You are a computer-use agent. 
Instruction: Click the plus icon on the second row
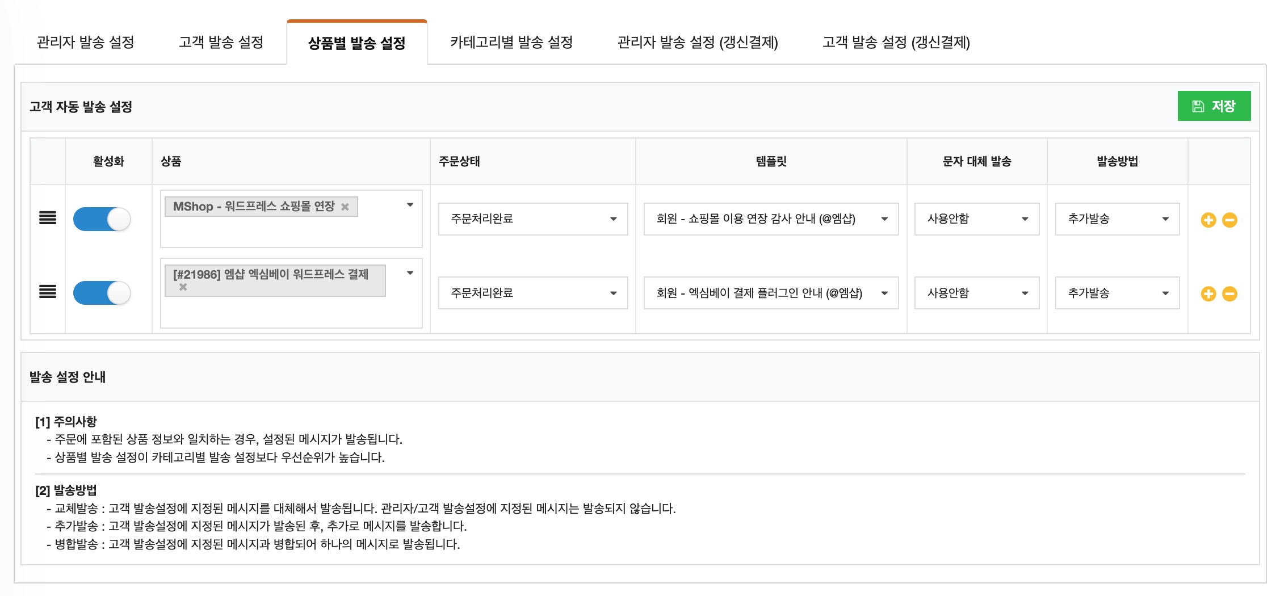tap(1208, 293)
